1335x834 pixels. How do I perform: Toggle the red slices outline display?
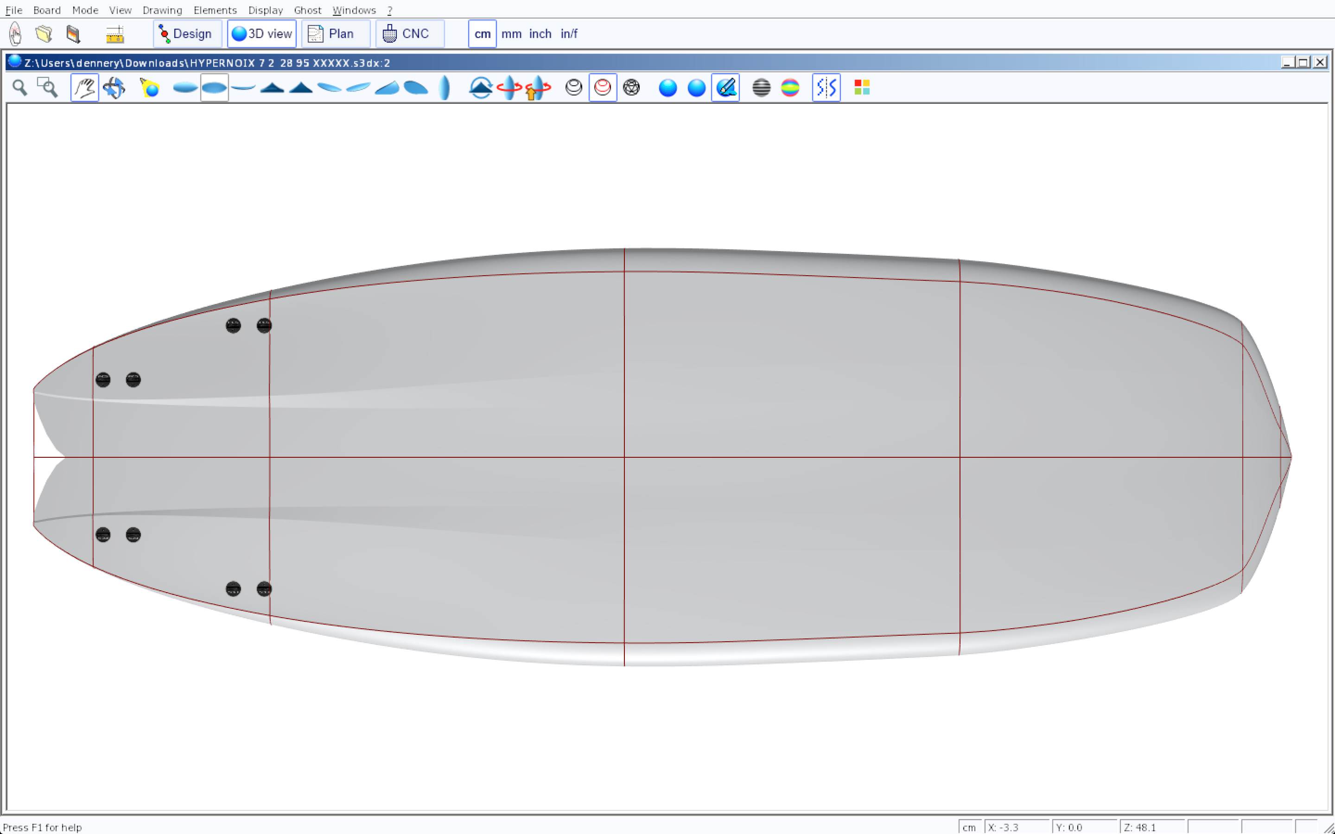click(603, 88)
